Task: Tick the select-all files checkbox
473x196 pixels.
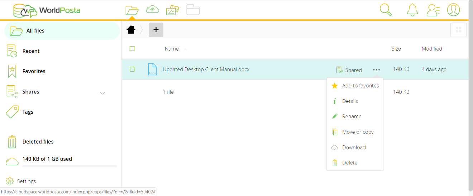Action: pyautogui.click(x=132, y=48)
